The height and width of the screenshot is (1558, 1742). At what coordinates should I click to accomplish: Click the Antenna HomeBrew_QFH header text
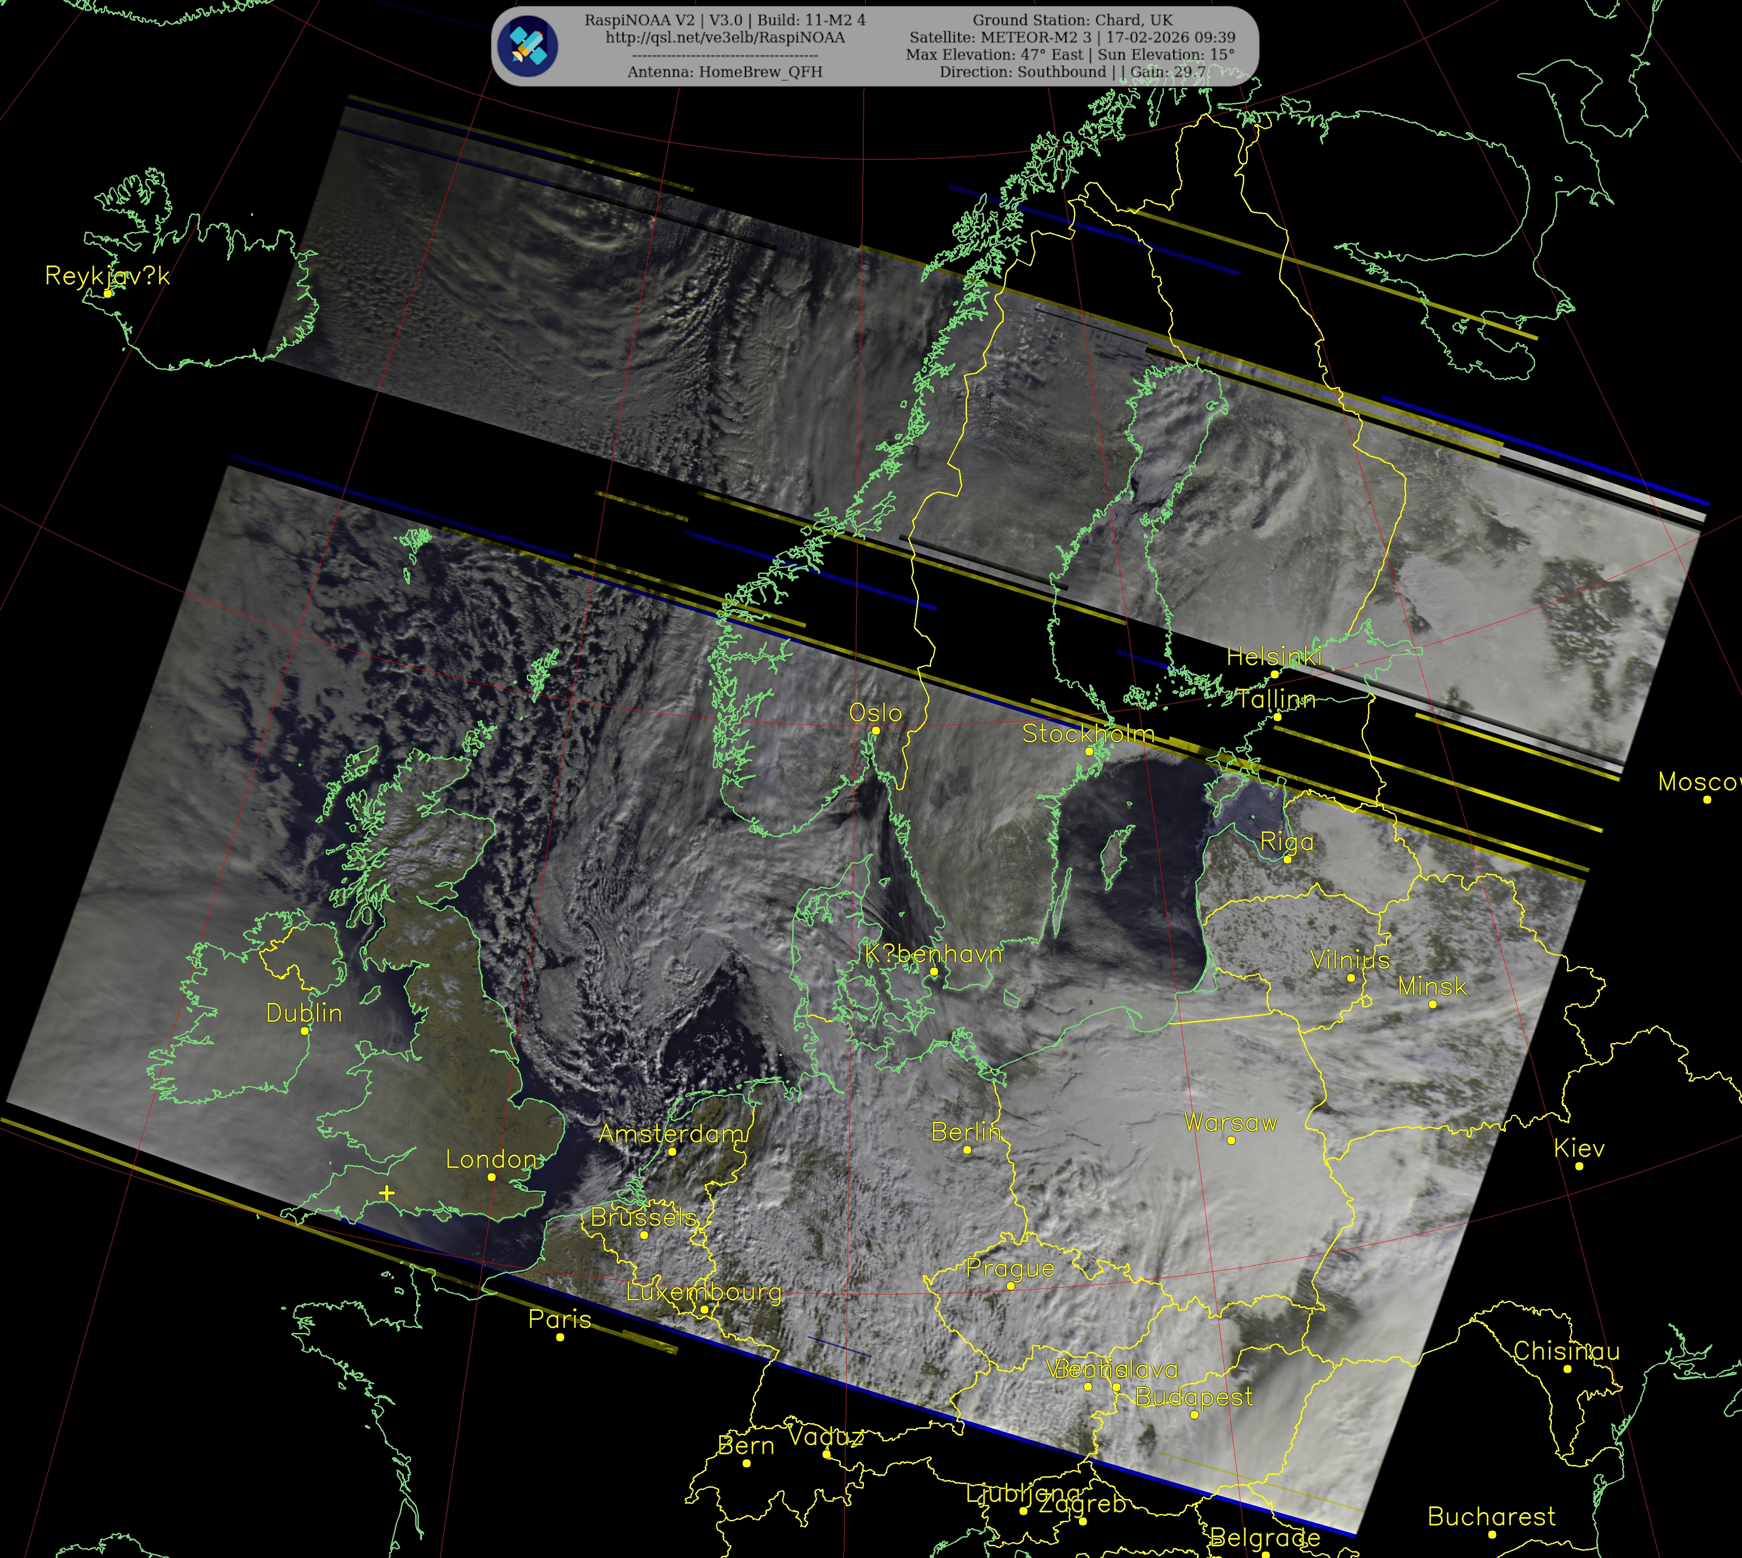tap(725, 72)
